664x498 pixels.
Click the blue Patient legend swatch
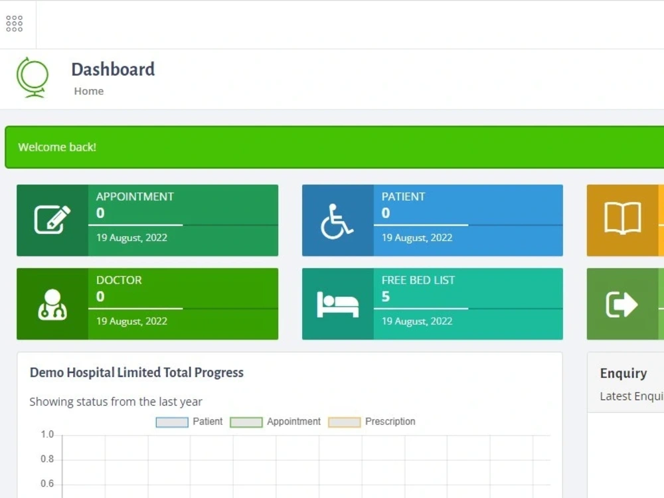(172, 422)
